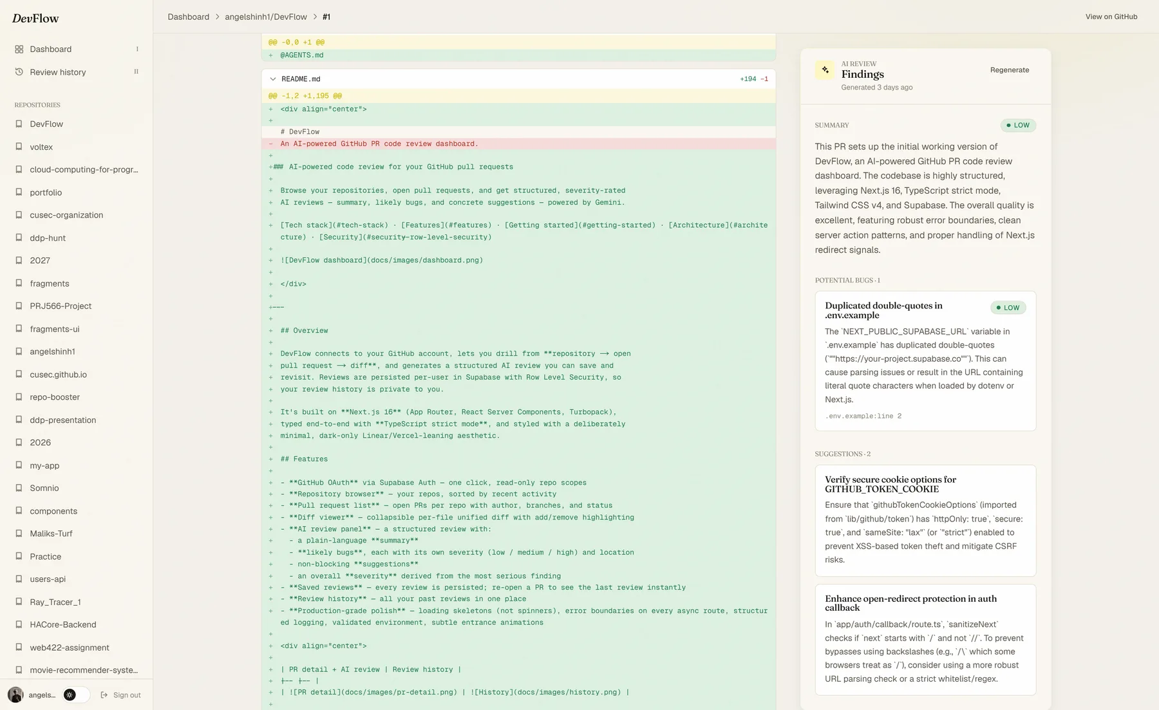1159x710 pixels.
Task: Select the 'Verify secure cookie options' suggestion card
Action: [925, 521]
